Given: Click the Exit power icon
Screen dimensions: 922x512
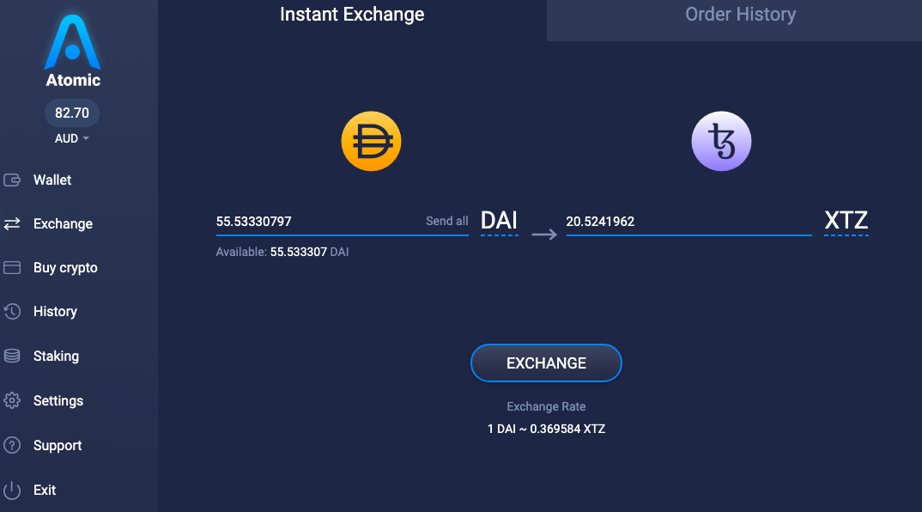Looking at the screenshot, I should tap(12, 491).
